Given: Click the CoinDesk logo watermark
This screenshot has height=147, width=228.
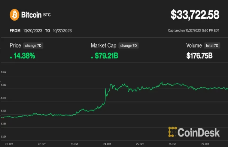Looking at the screenshot, I should (194, 132).
